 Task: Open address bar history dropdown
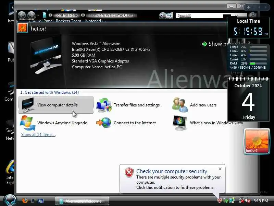[162, 15]
